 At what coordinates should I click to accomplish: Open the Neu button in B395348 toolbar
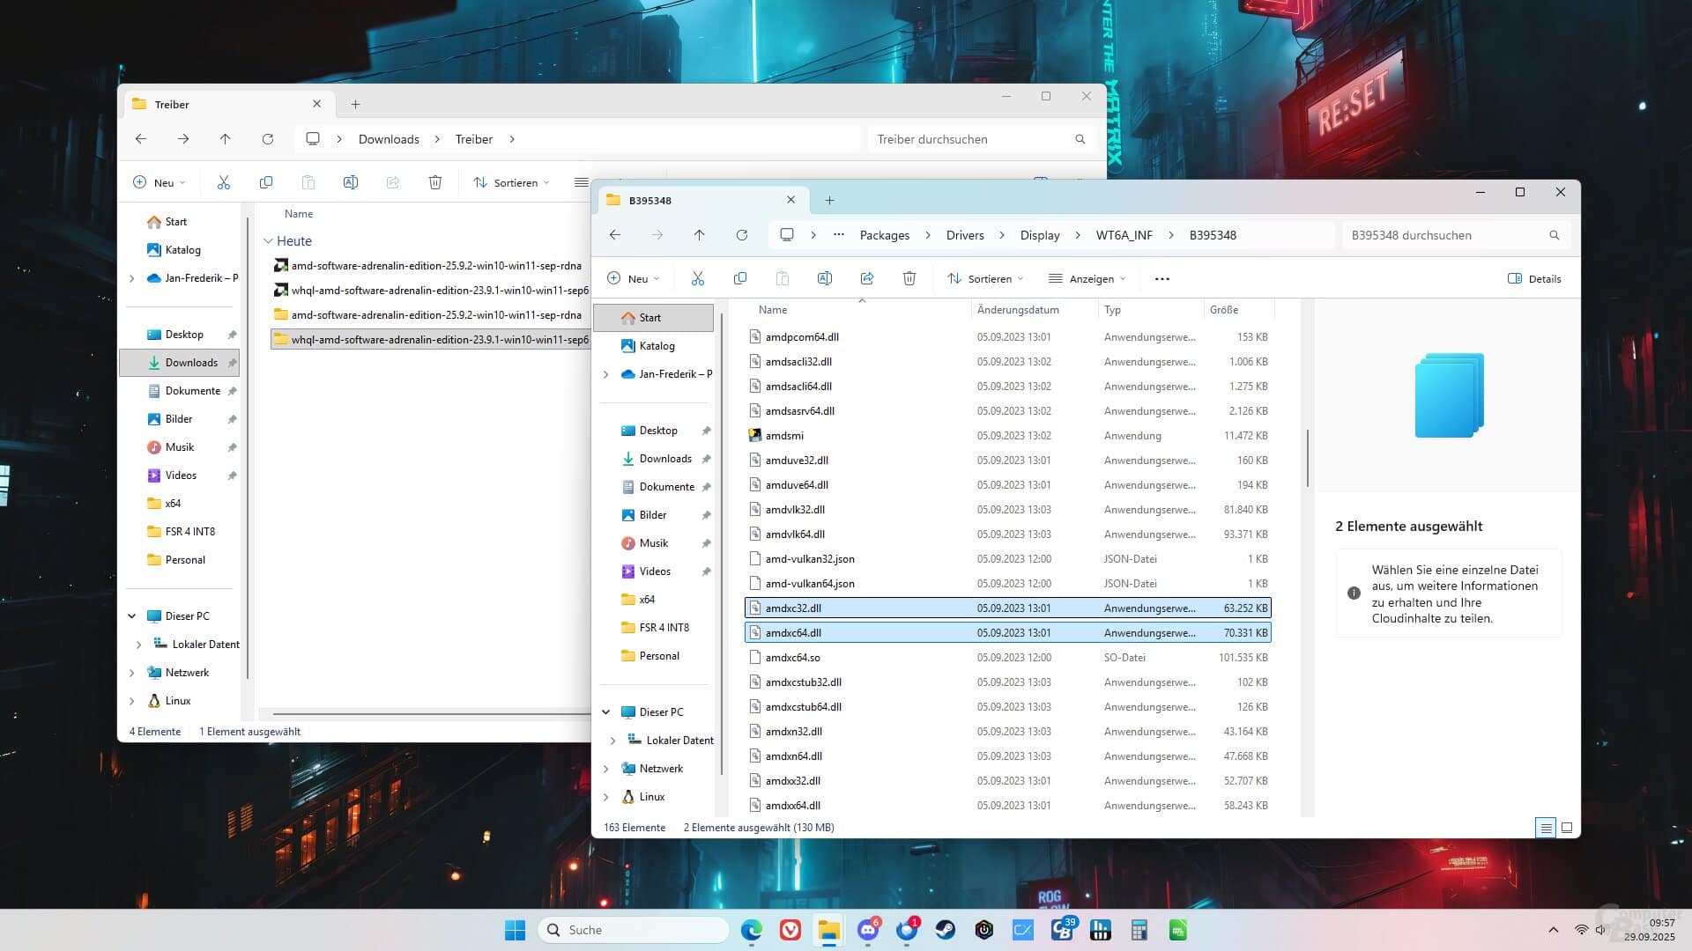(633, 278)
